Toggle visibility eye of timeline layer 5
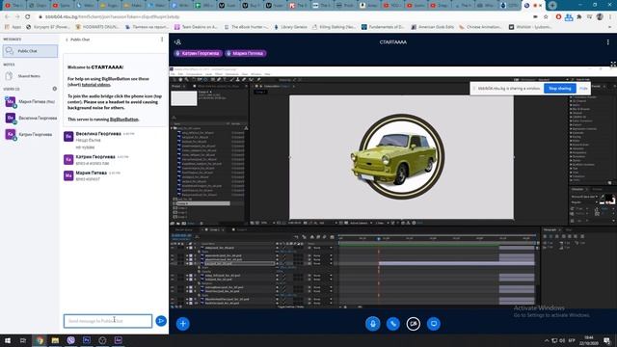This screenshot has height=347, width=617. click(x=173, y=276)
